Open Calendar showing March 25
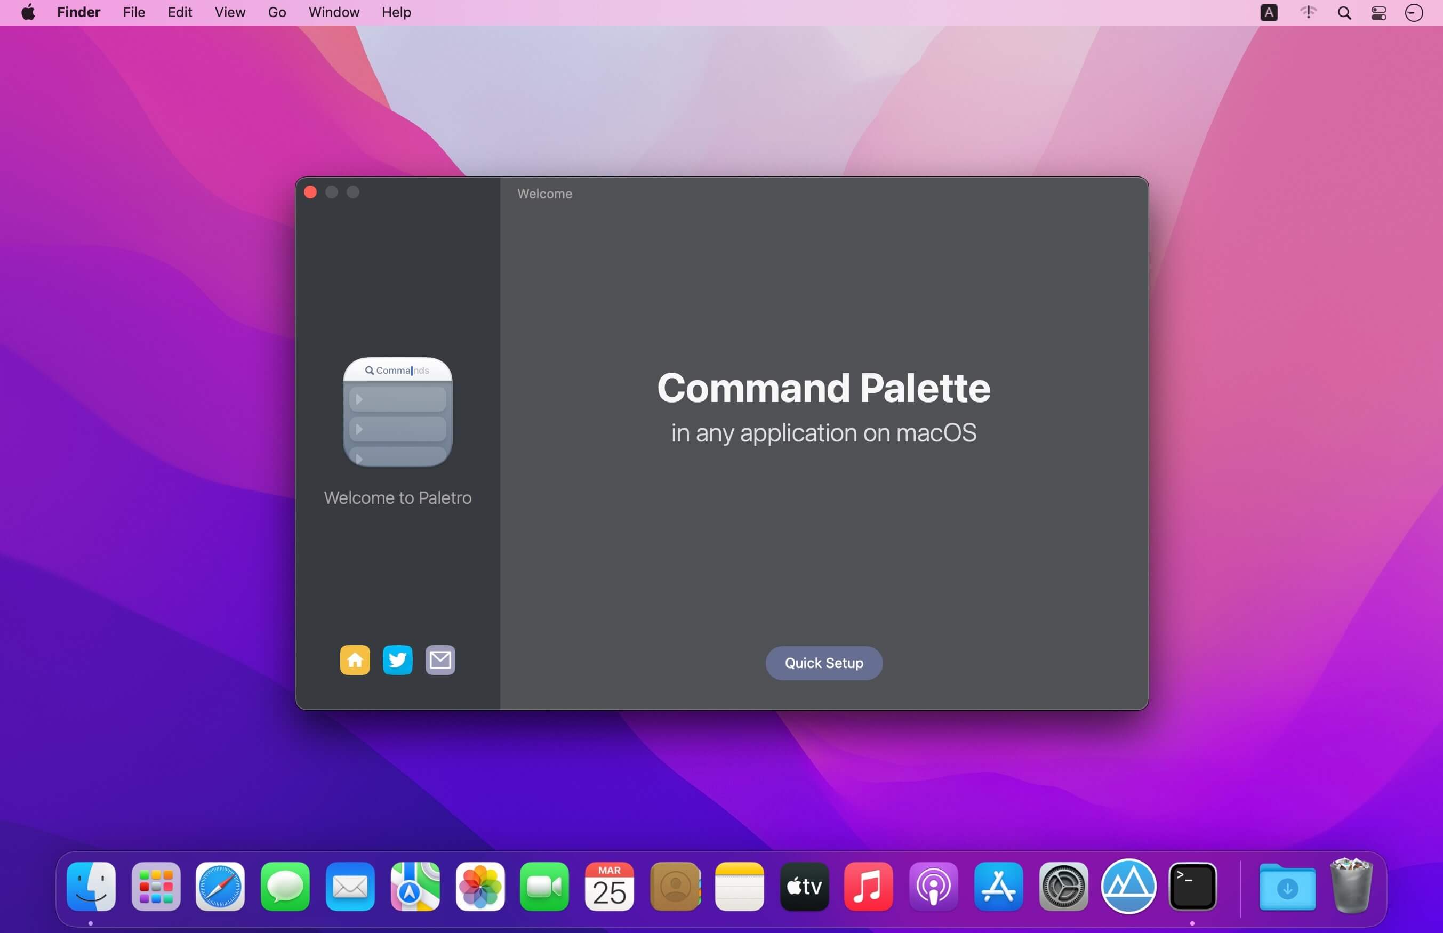This screenshot has width=1443, height=933. (609, 887)
